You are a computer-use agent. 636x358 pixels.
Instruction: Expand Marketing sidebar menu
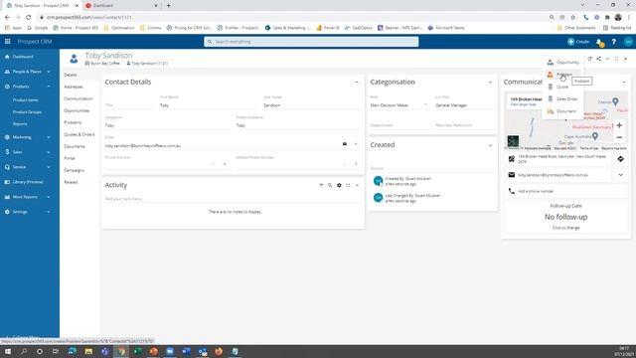tap(28, 137)
